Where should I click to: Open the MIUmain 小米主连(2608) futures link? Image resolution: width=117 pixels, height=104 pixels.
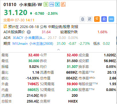pyautogui.click(x=33, y=44)
